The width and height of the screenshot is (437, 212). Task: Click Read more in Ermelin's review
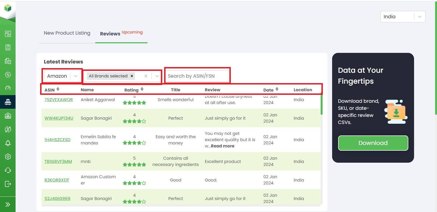tap(223, 146)
